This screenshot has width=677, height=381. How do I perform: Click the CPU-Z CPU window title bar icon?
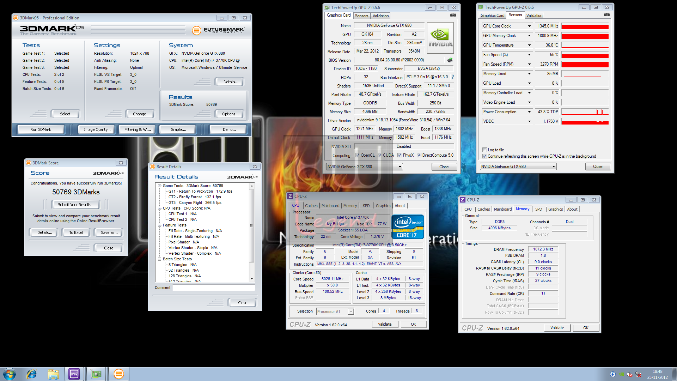click(290, 196)
